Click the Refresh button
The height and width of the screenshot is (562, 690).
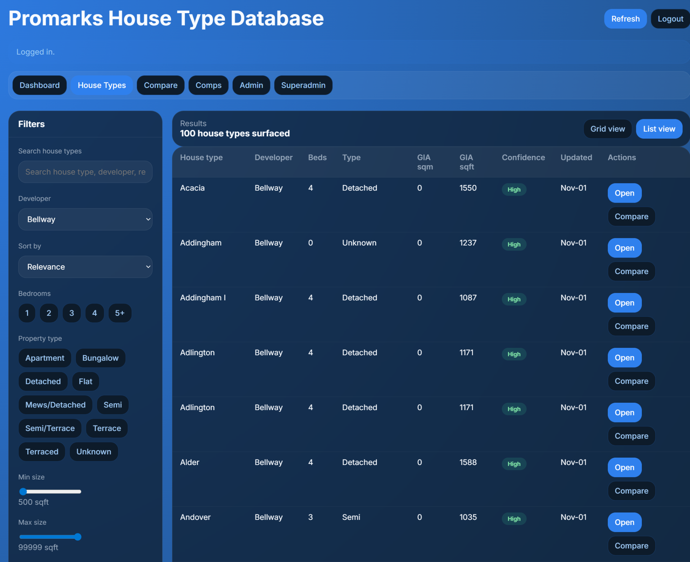point(625,19)
